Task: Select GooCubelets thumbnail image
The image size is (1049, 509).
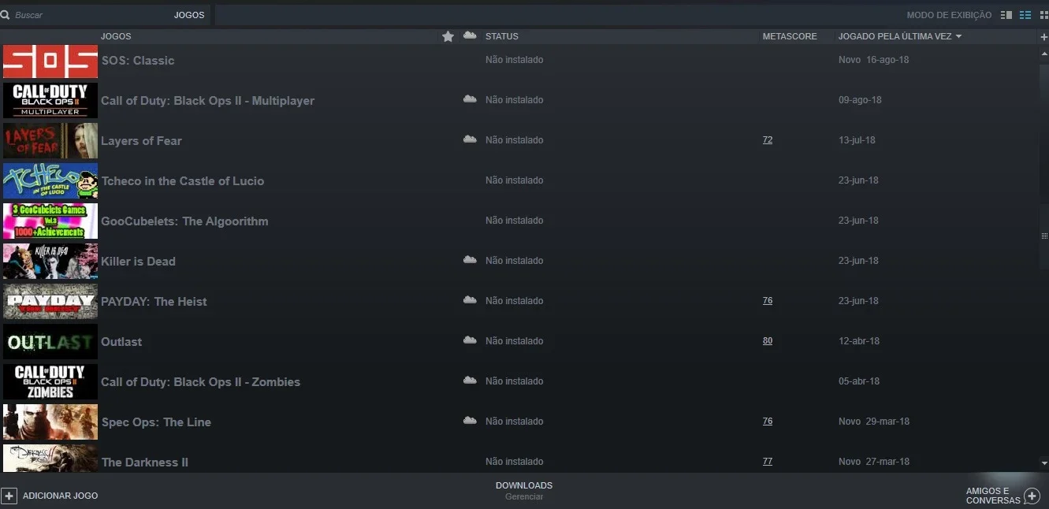Action: pyautogui.click(x=50, y=221)
